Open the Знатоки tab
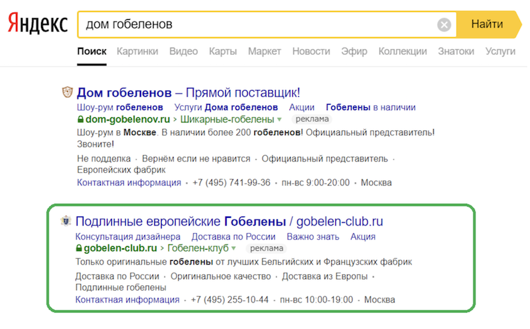The height and width of the screenshot is (329, 530). [456, 52]
